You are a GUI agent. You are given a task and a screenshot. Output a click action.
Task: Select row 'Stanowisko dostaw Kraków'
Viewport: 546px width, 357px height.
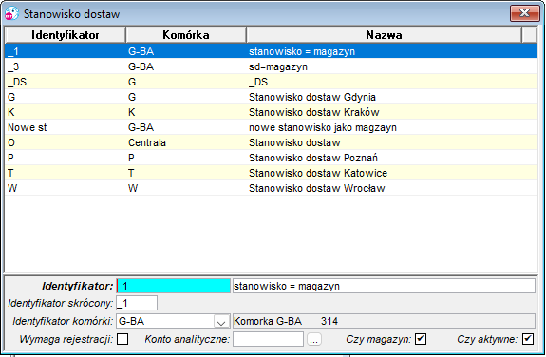[272, 112]
